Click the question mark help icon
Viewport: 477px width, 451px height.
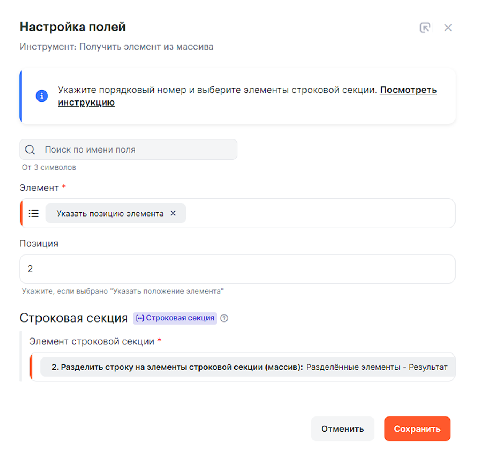(224, 318)
